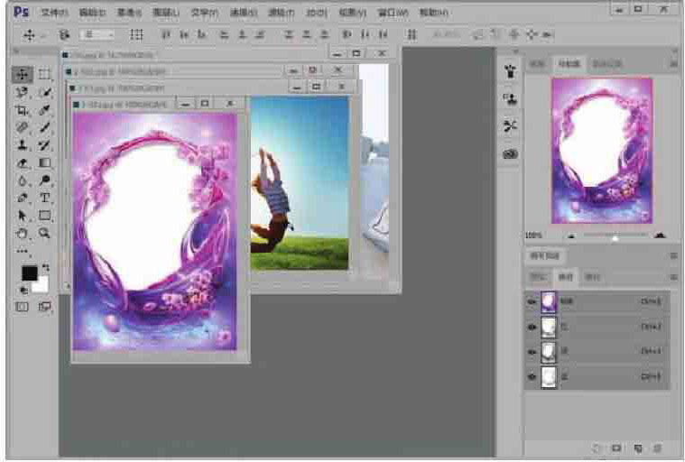Viewport: 685px width, 462px height.
Task: Select the Eraser tool
Action: point(23,163)
